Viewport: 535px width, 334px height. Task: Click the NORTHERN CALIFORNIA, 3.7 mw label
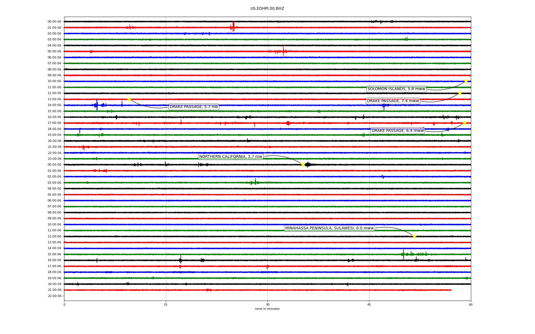[231, 157]
